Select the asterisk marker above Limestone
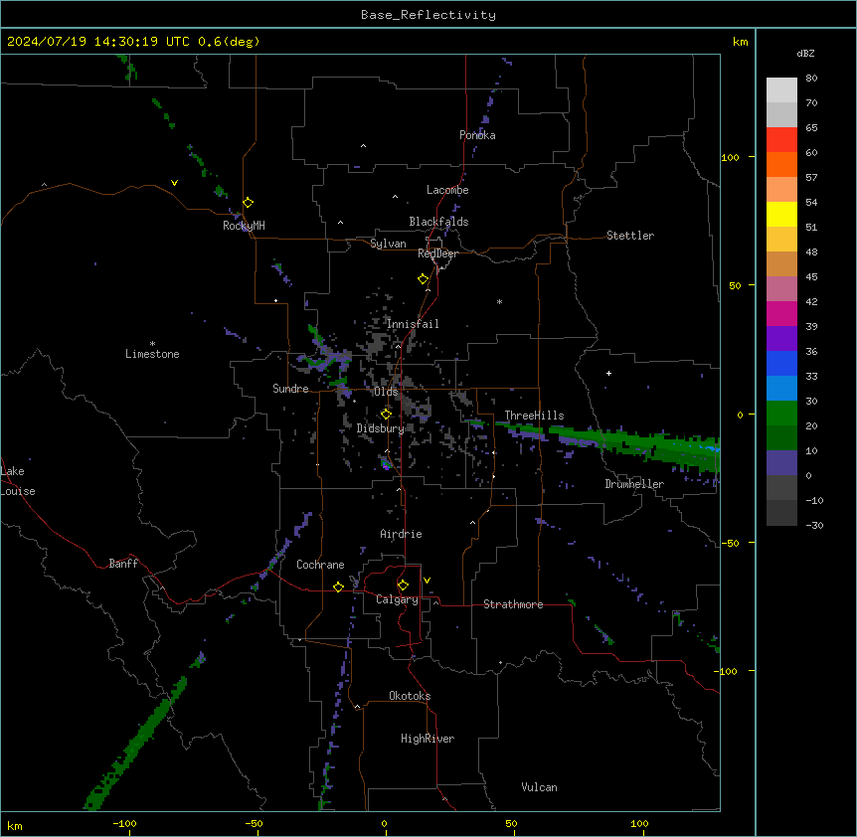This screenshot has width=857, height=837. click(152, 344)
